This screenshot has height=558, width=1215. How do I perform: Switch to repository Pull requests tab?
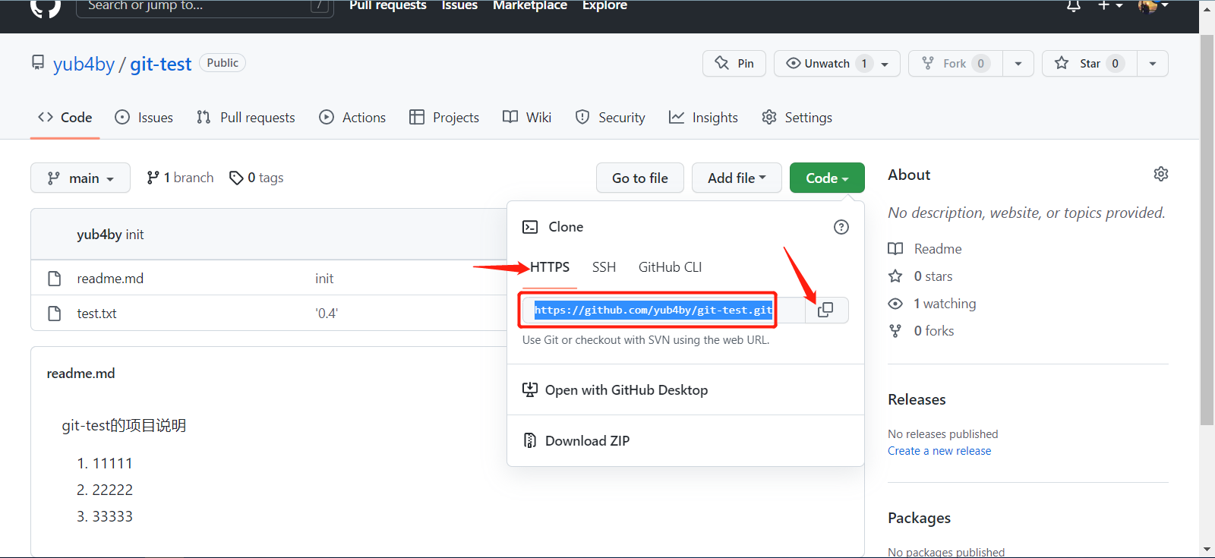coord(246,118)
